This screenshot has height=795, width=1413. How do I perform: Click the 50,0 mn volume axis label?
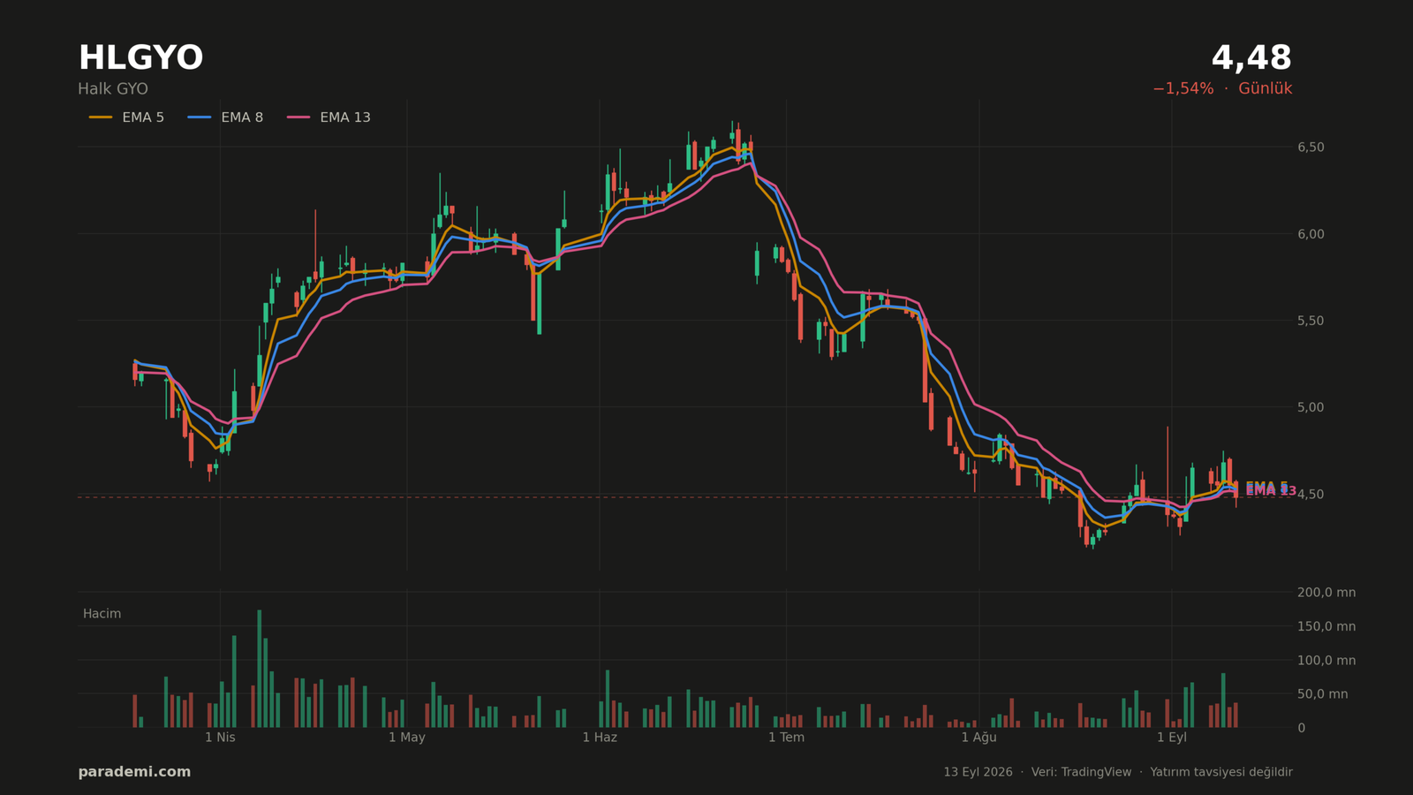click(x=1323, y=694)
